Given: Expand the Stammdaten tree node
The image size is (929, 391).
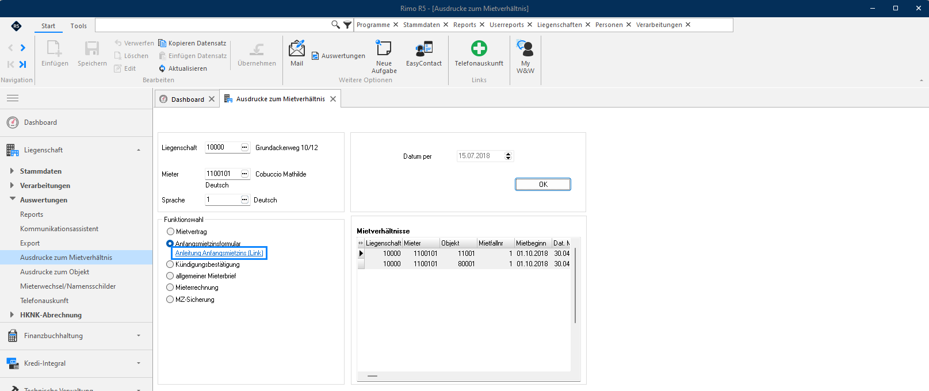Looking at the screenshot, I should point(12,171).
